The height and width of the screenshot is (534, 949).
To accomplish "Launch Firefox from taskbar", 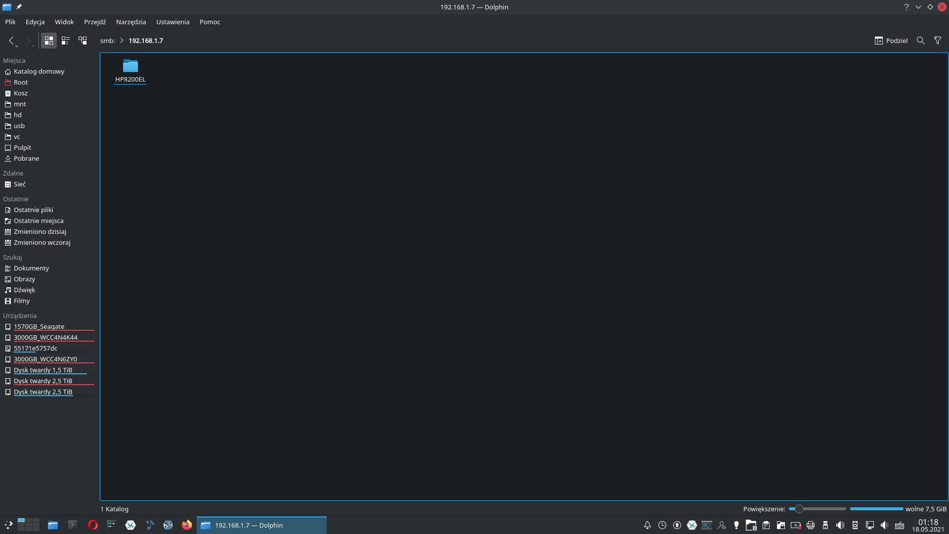I will (x=187, y=525).
